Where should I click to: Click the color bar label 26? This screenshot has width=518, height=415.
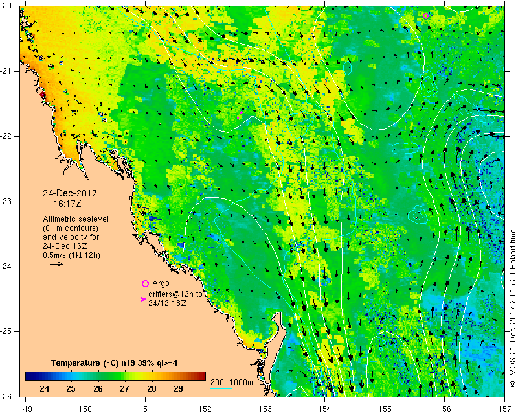(x=98, y=389)
